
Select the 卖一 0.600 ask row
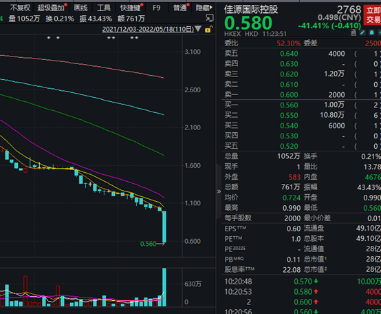tap(301, 94)
